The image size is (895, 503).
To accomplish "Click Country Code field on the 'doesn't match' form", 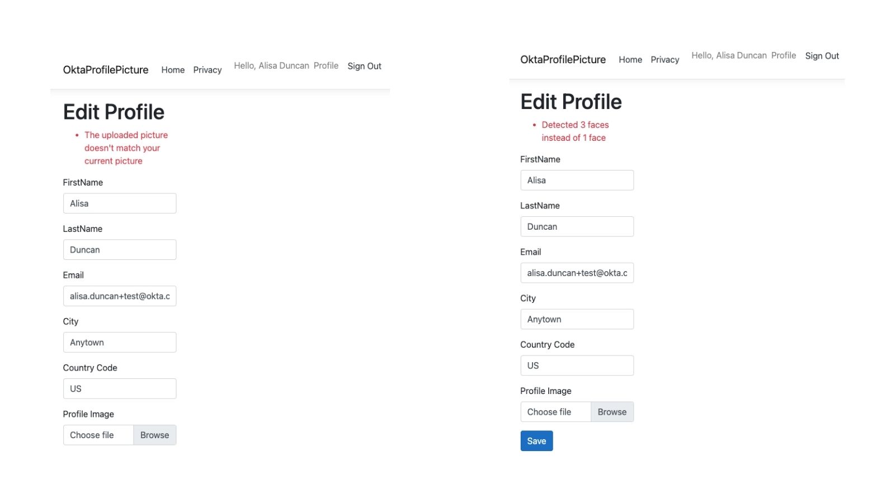I will [119, 389].
